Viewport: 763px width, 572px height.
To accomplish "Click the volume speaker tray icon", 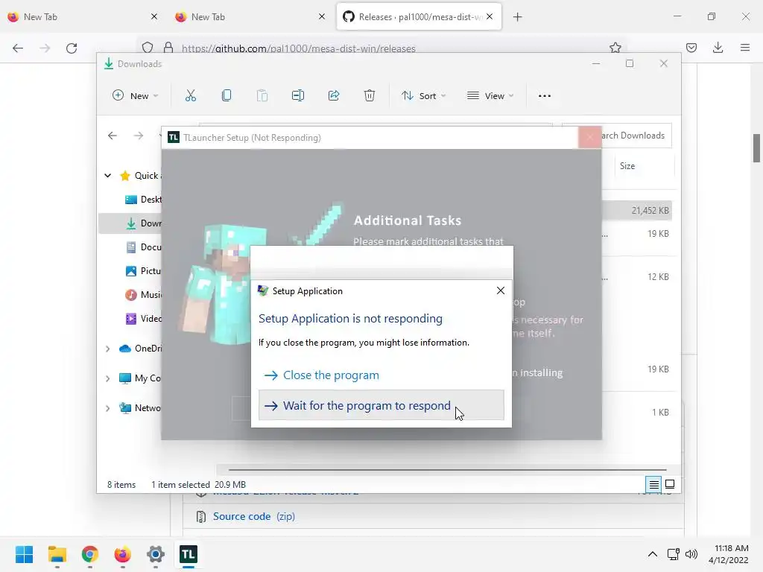I will (691, 554).
